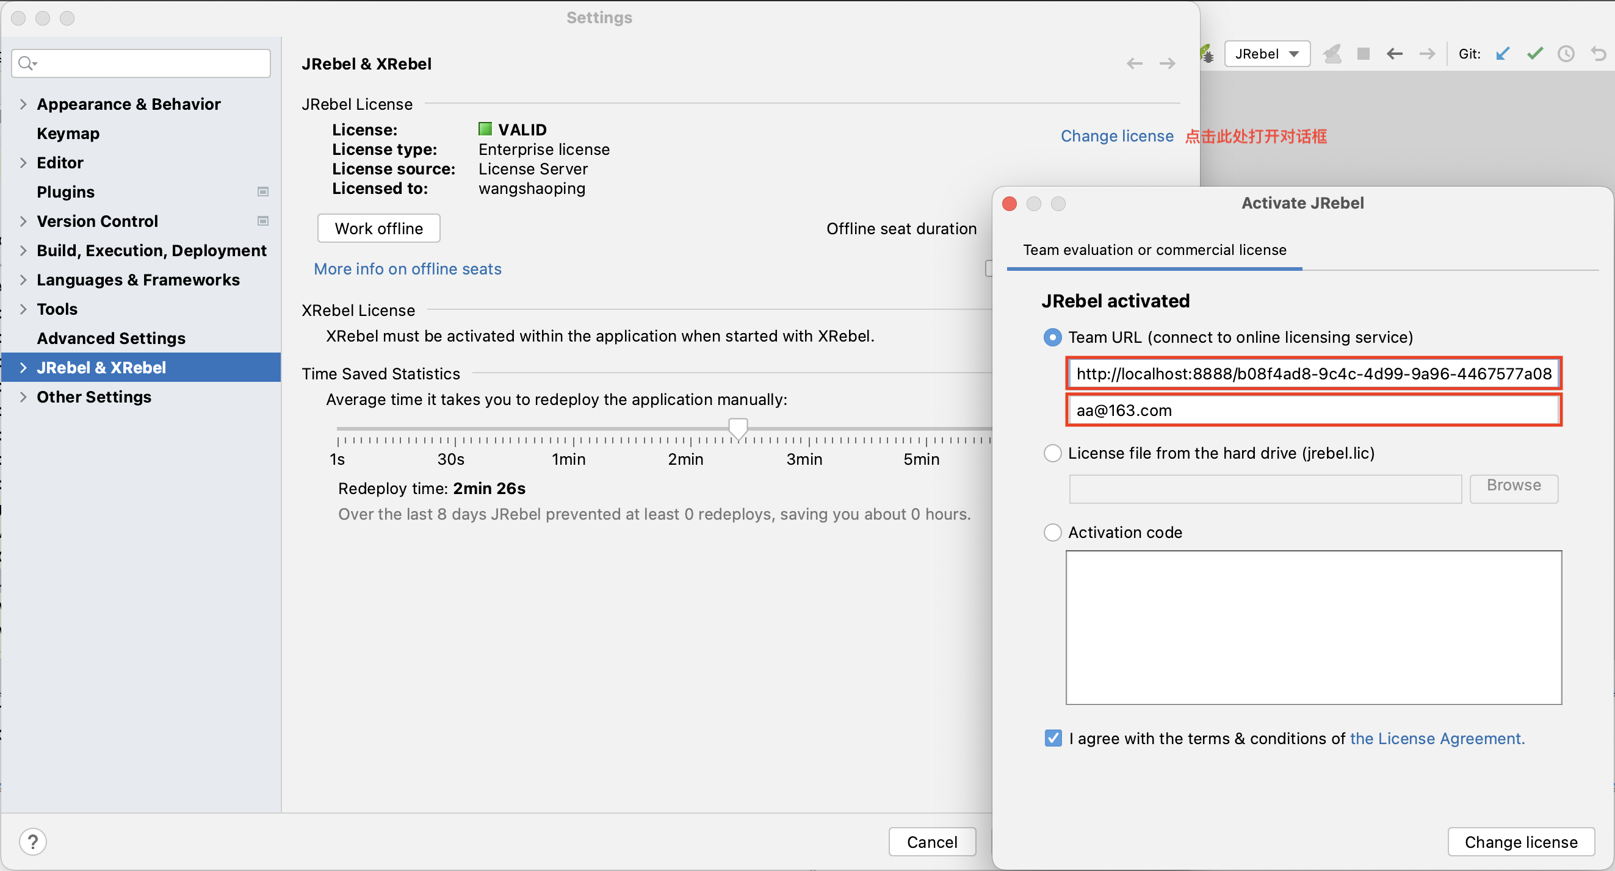This screenshot has height=871, width=1615.
Task: Open the JRebel run configuration dropdown
Action: coord(1266,54)
